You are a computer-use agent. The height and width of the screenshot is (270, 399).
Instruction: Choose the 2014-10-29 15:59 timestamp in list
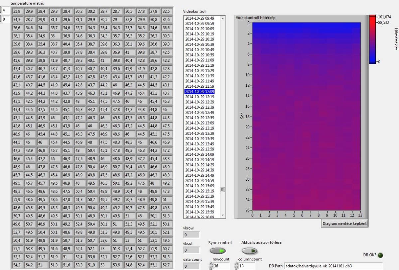coord(200,212)
